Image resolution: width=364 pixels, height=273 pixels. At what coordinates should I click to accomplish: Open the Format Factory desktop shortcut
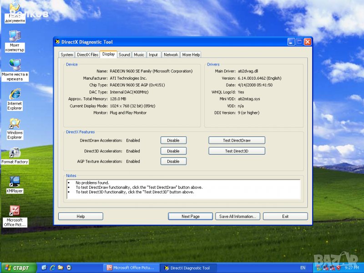click(15, 153)
